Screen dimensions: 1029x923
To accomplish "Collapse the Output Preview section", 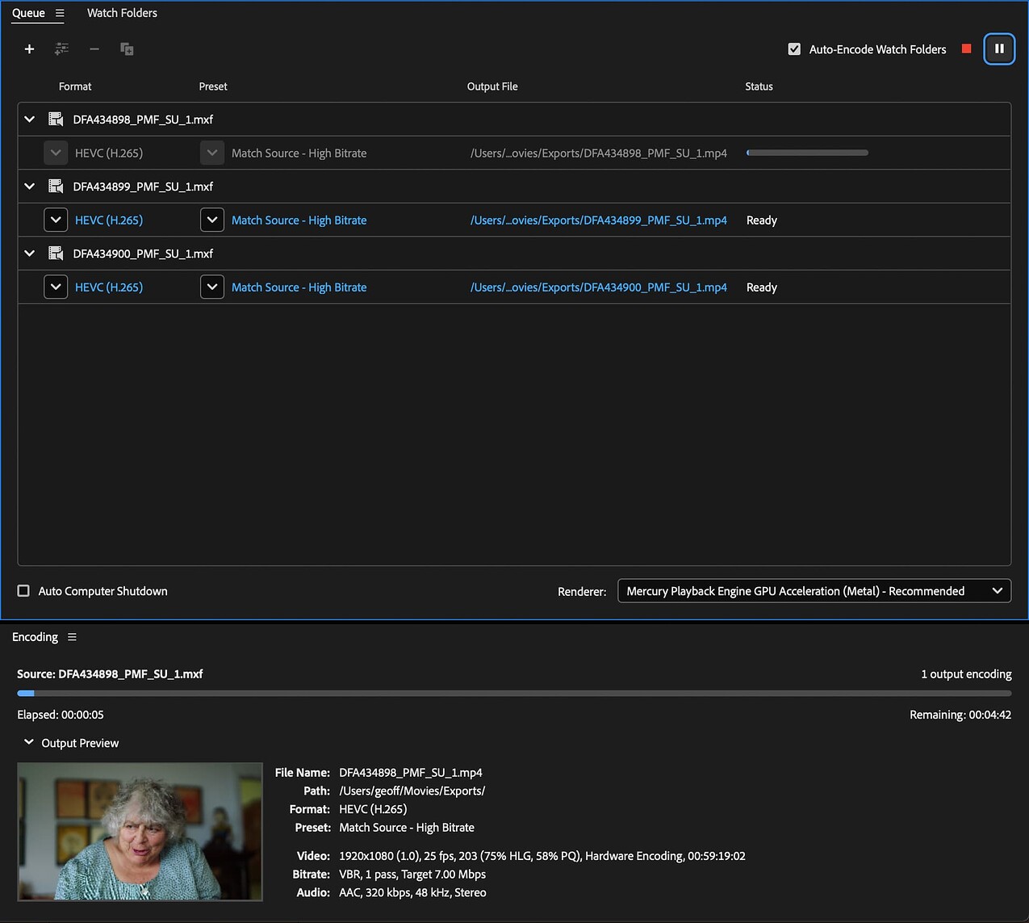I will coord(28,742).
